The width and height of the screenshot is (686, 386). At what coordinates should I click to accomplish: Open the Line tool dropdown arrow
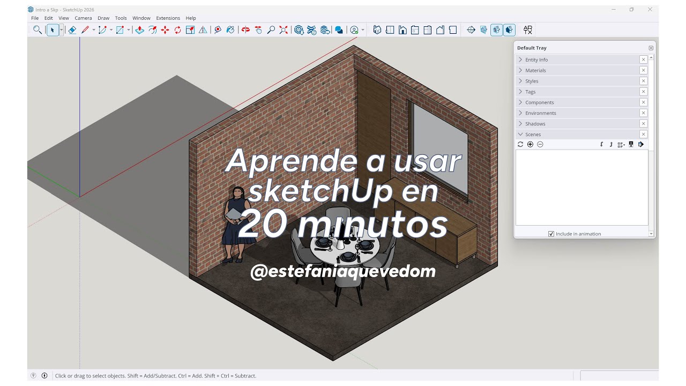(x=93, y=30)
